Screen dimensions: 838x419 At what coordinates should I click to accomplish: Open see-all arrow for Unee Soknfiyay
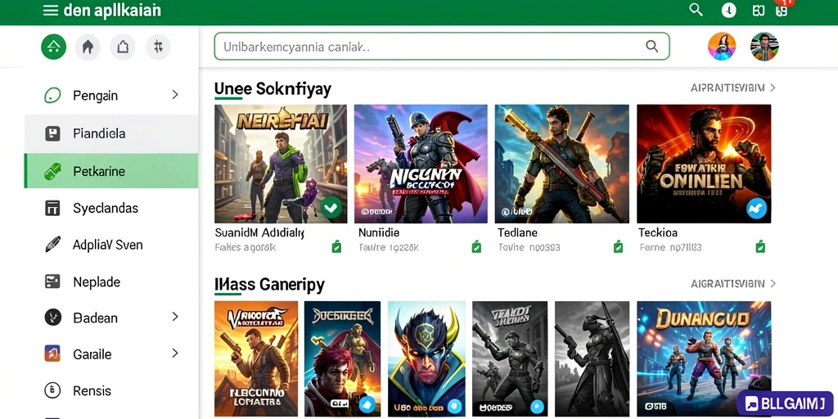[x=773, y=88]
